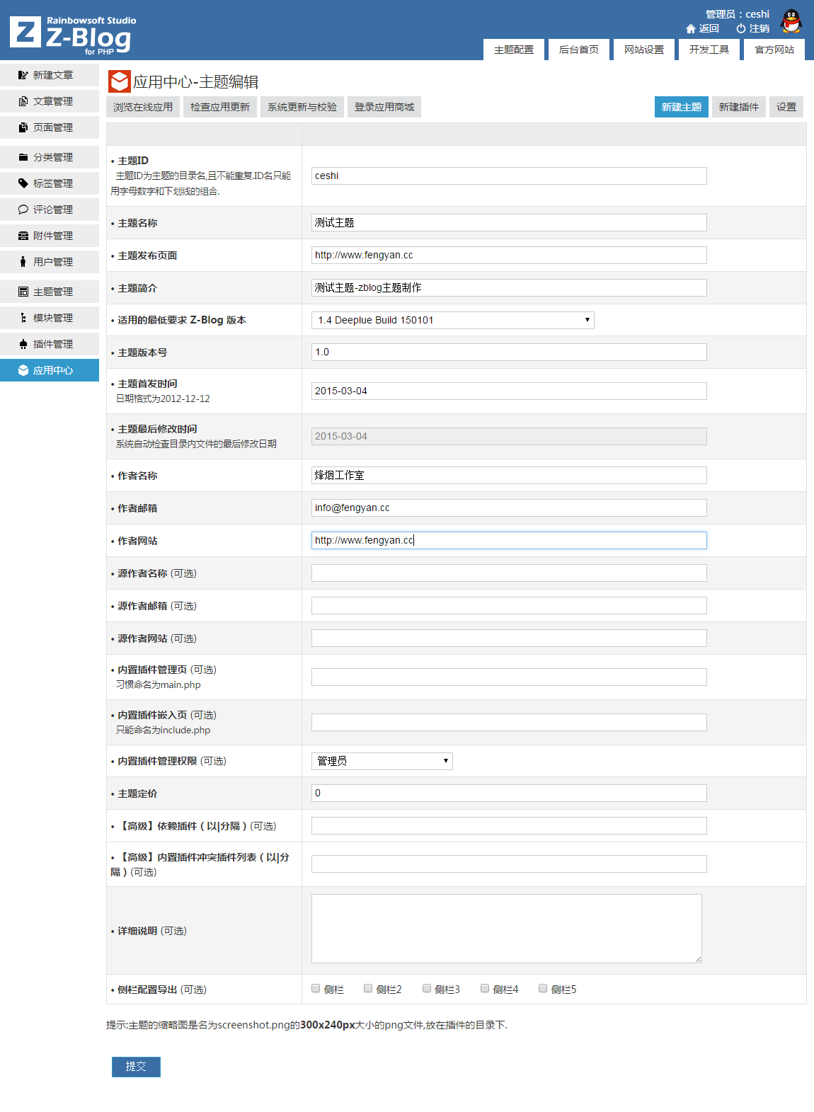Click the 页面管理 page icon

pyautogui.click(x=23, y=127)
